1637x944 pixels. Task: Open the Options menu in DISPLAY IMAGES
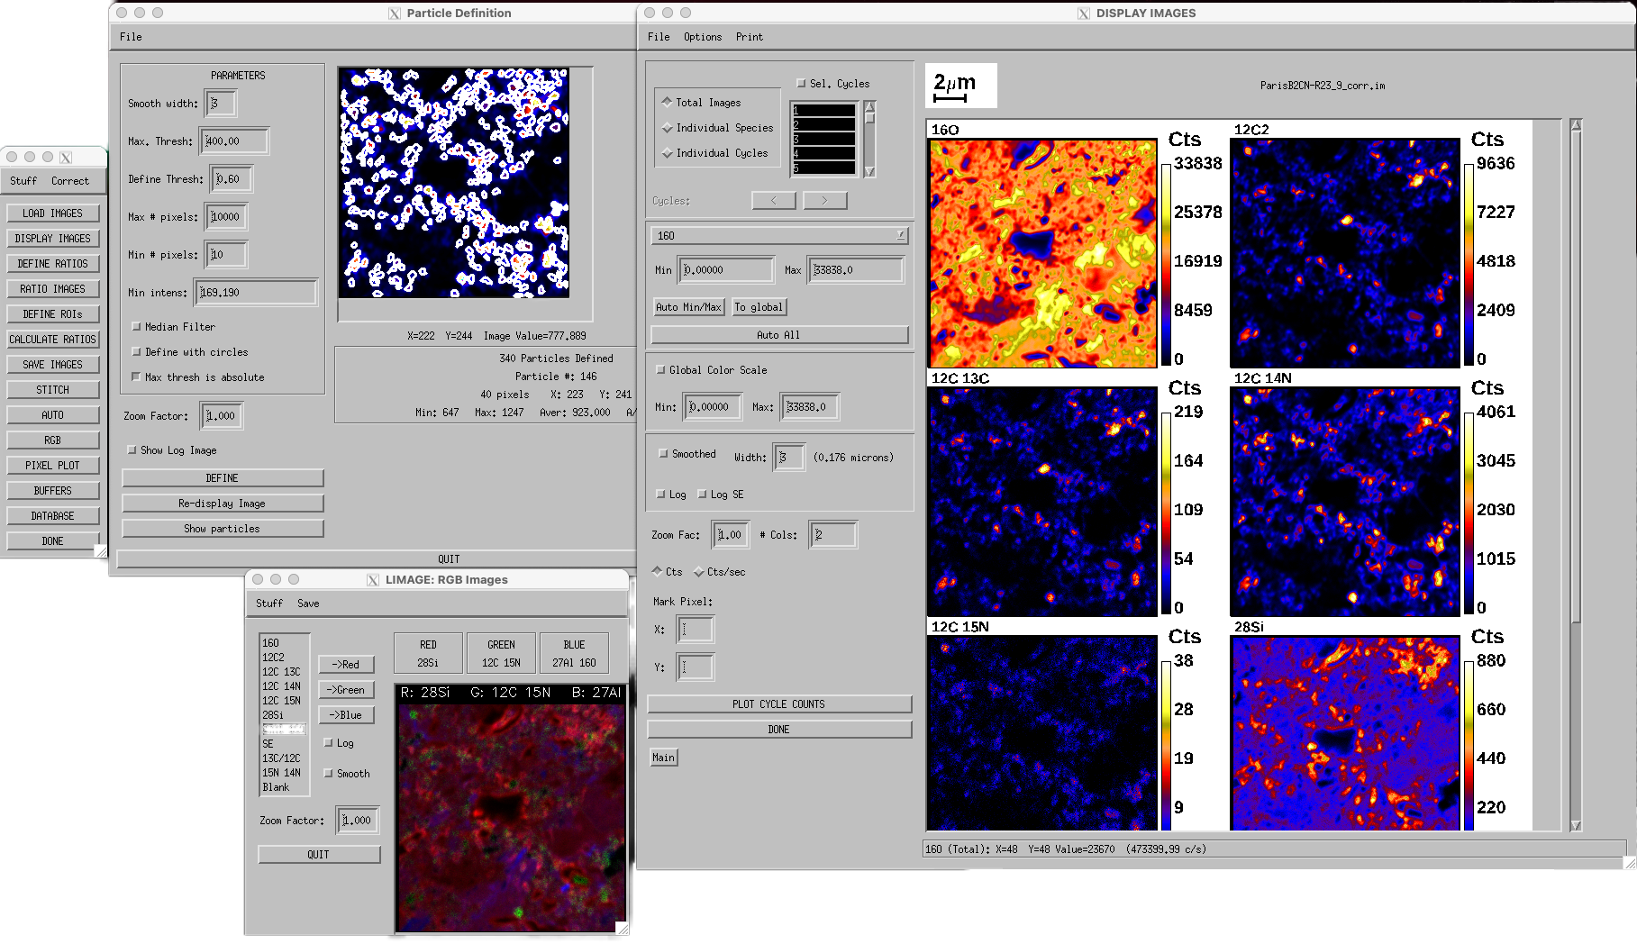[x=702, y=37]
